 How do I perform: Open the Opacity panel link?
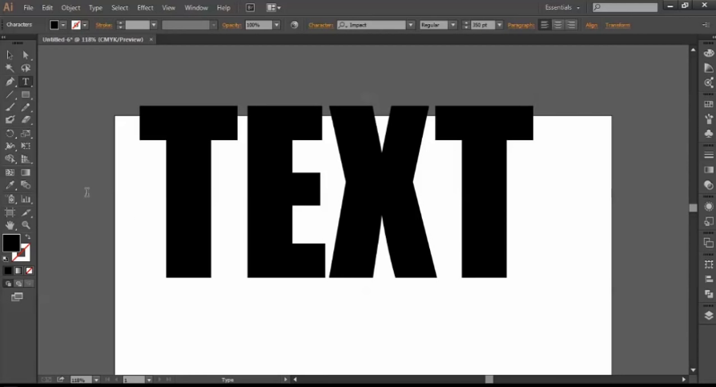point(231,25)
